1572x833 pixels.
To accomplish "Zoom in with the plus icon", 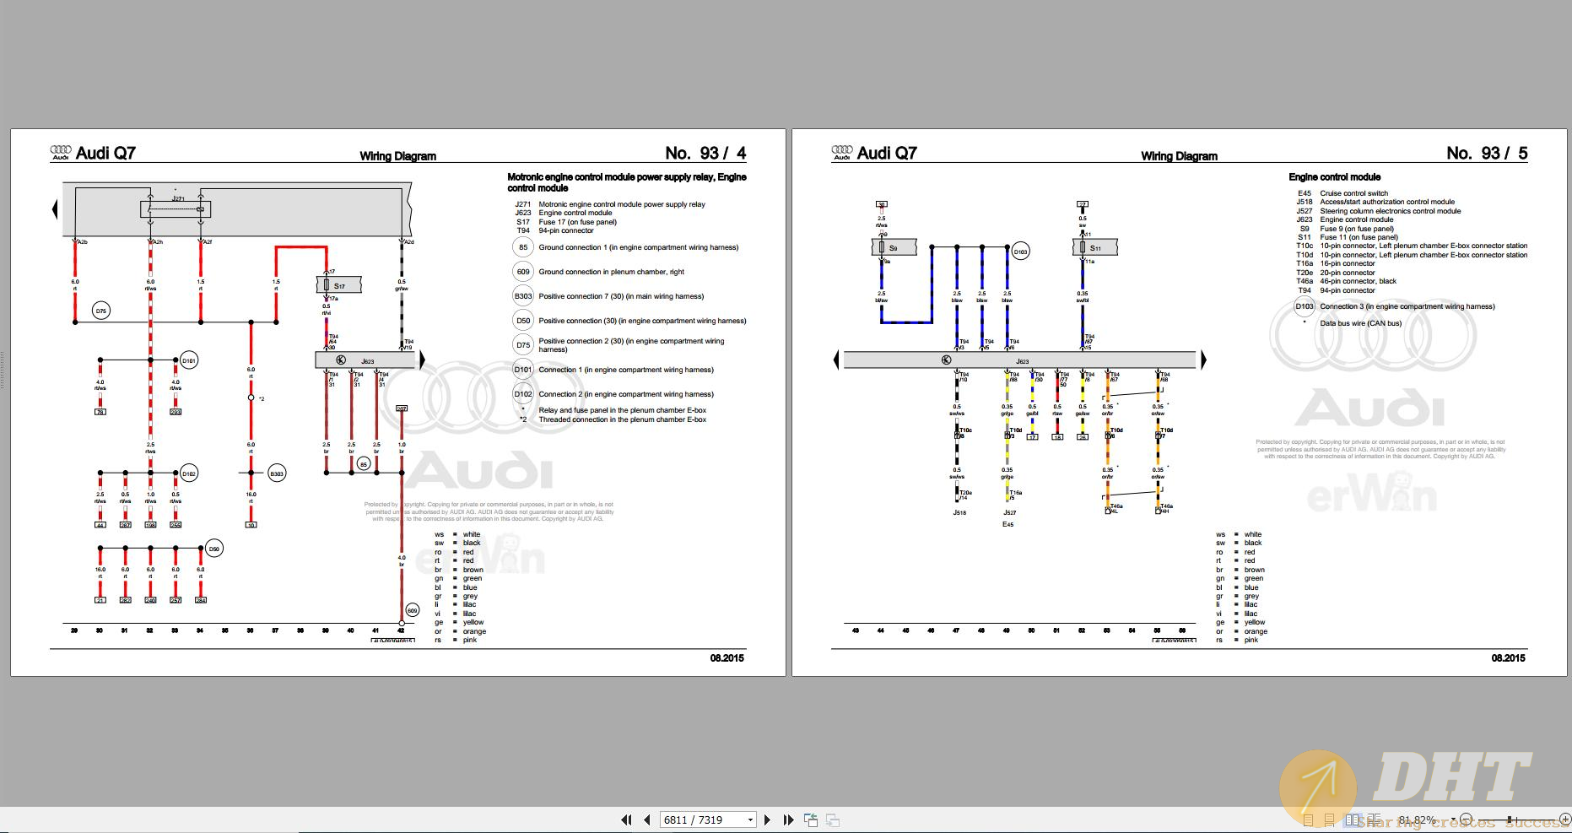I will 1565,819.
